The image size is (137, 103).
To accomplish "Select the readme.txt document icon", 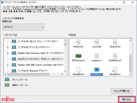I will coord(97,56).
